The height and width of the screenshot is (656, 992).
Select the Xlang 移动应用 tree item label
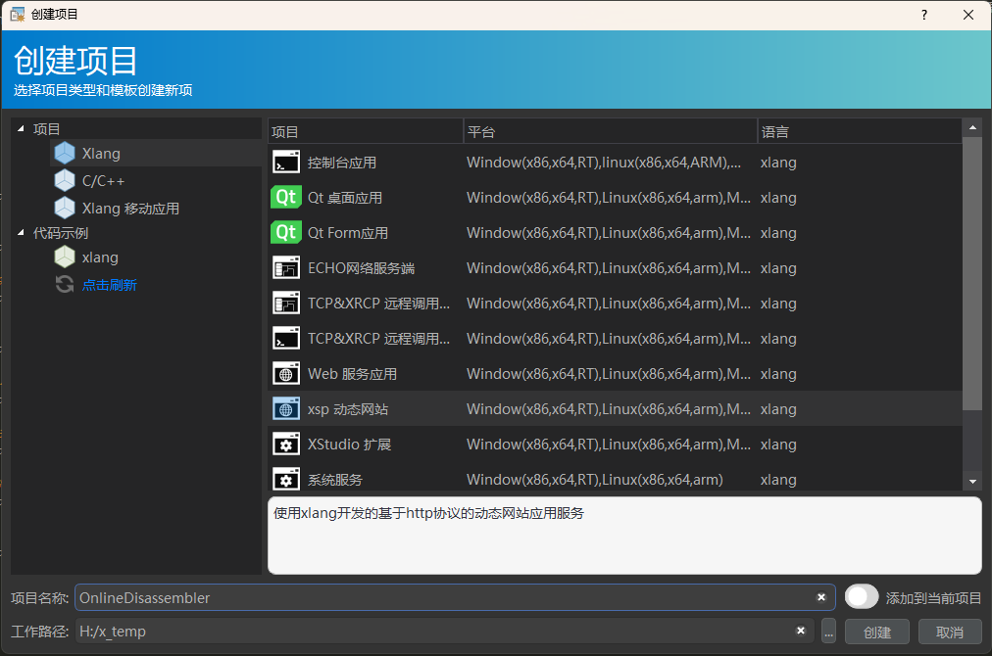(x=130, y=209)
